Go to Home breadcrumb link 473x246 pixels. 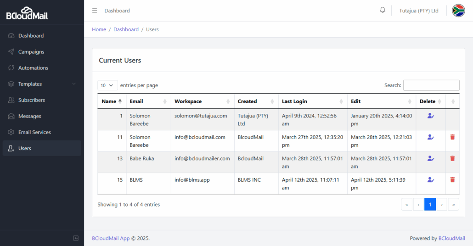point(99,29)
